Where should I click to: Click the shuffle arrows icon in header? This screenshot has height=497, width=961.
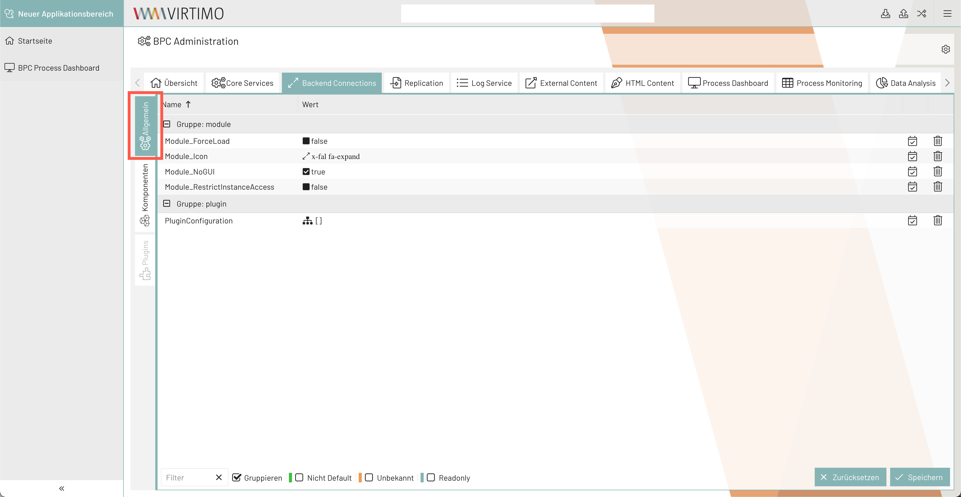pos(921,14)
